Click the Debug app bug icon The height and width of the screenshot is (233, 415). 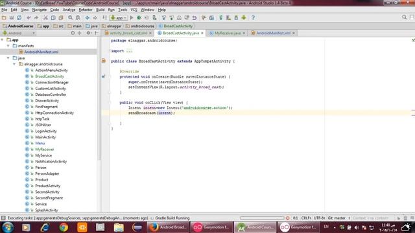(x=139, y=17)
